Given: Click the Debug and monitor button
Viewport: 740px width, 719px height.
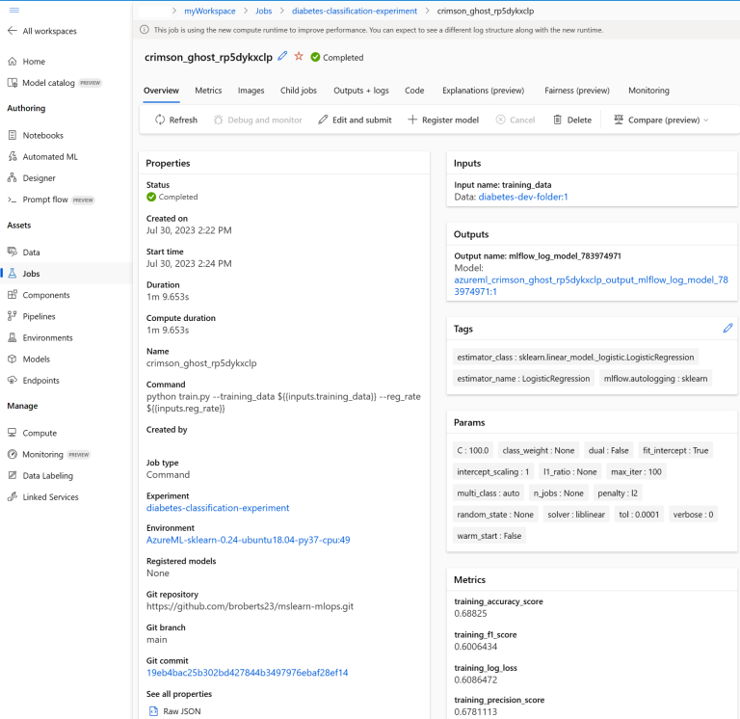Looking at the screenshot, I should 257,120.
